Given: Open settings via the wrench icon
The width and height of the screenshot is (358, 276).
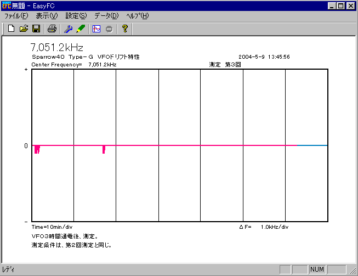Looking at the screenshot, I should point(68,29).
